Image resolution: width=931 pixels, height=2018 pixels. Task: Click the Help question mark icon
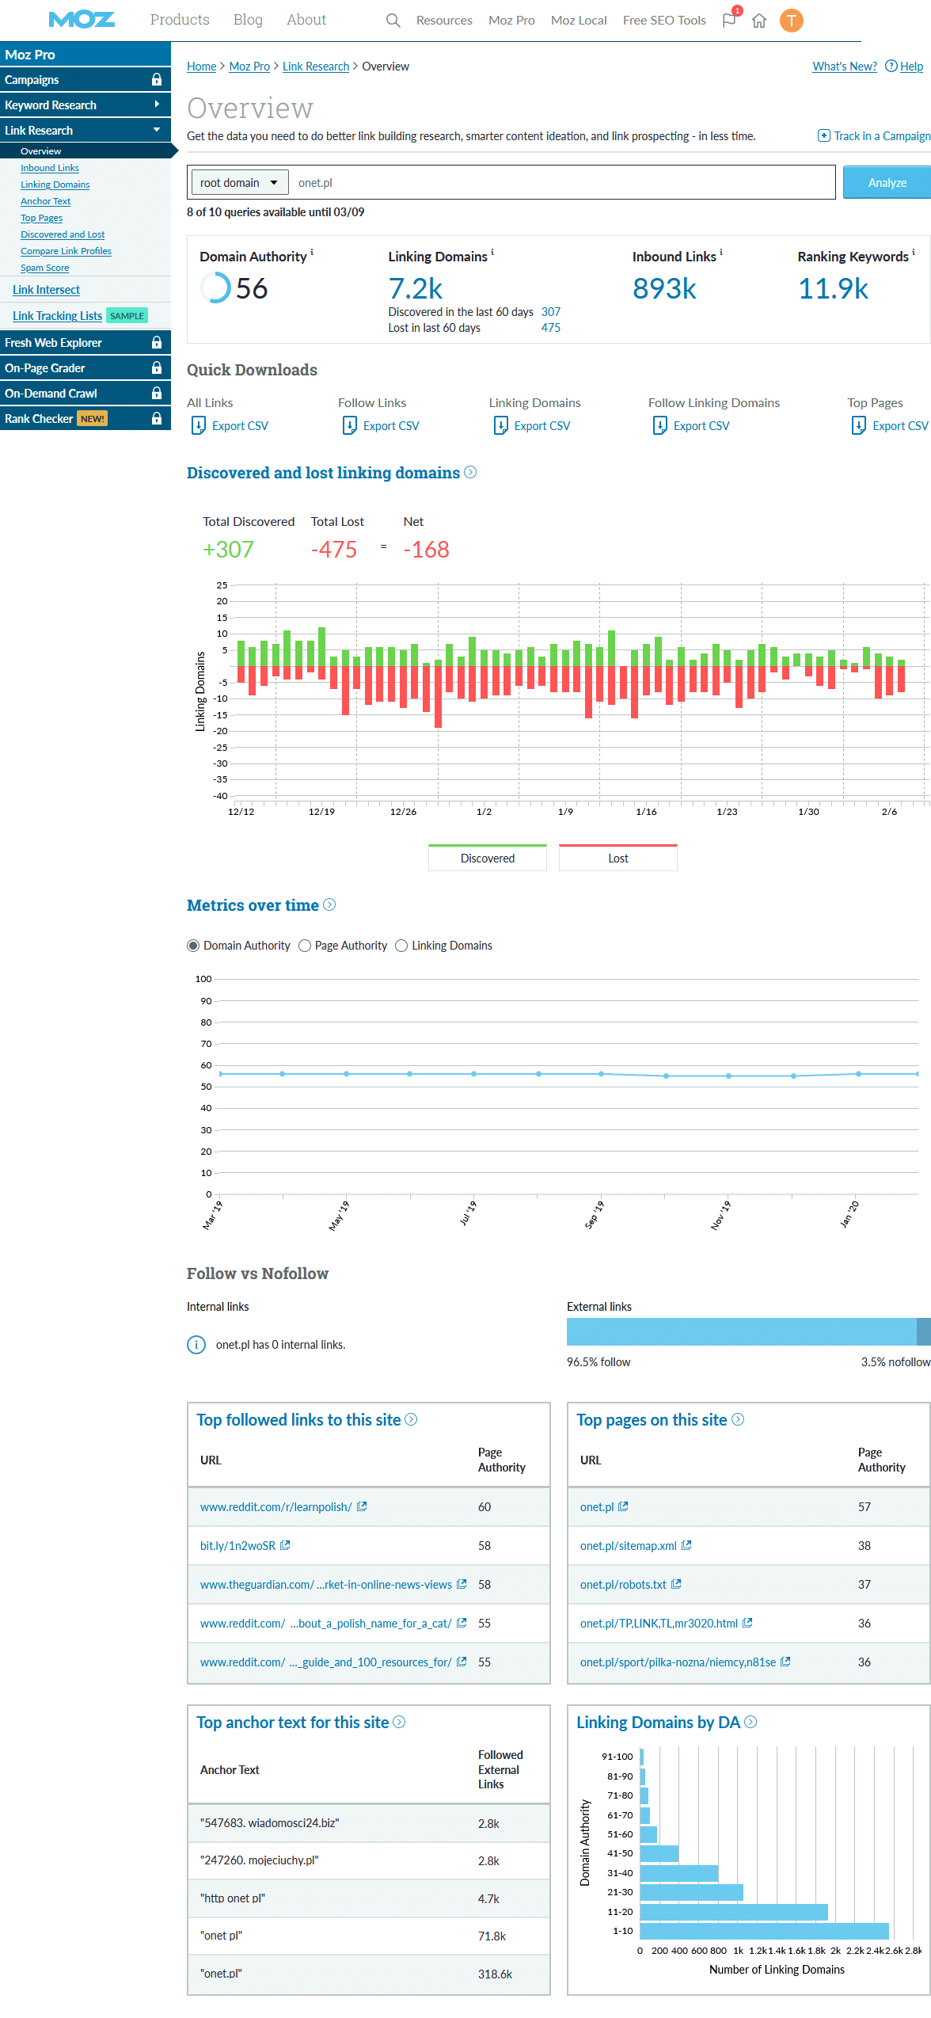(x=891, y=66)
